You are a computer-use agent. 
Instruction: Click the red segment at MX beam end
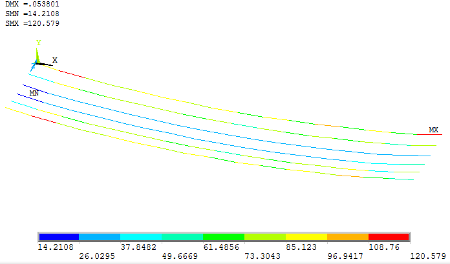click(429, 134)
